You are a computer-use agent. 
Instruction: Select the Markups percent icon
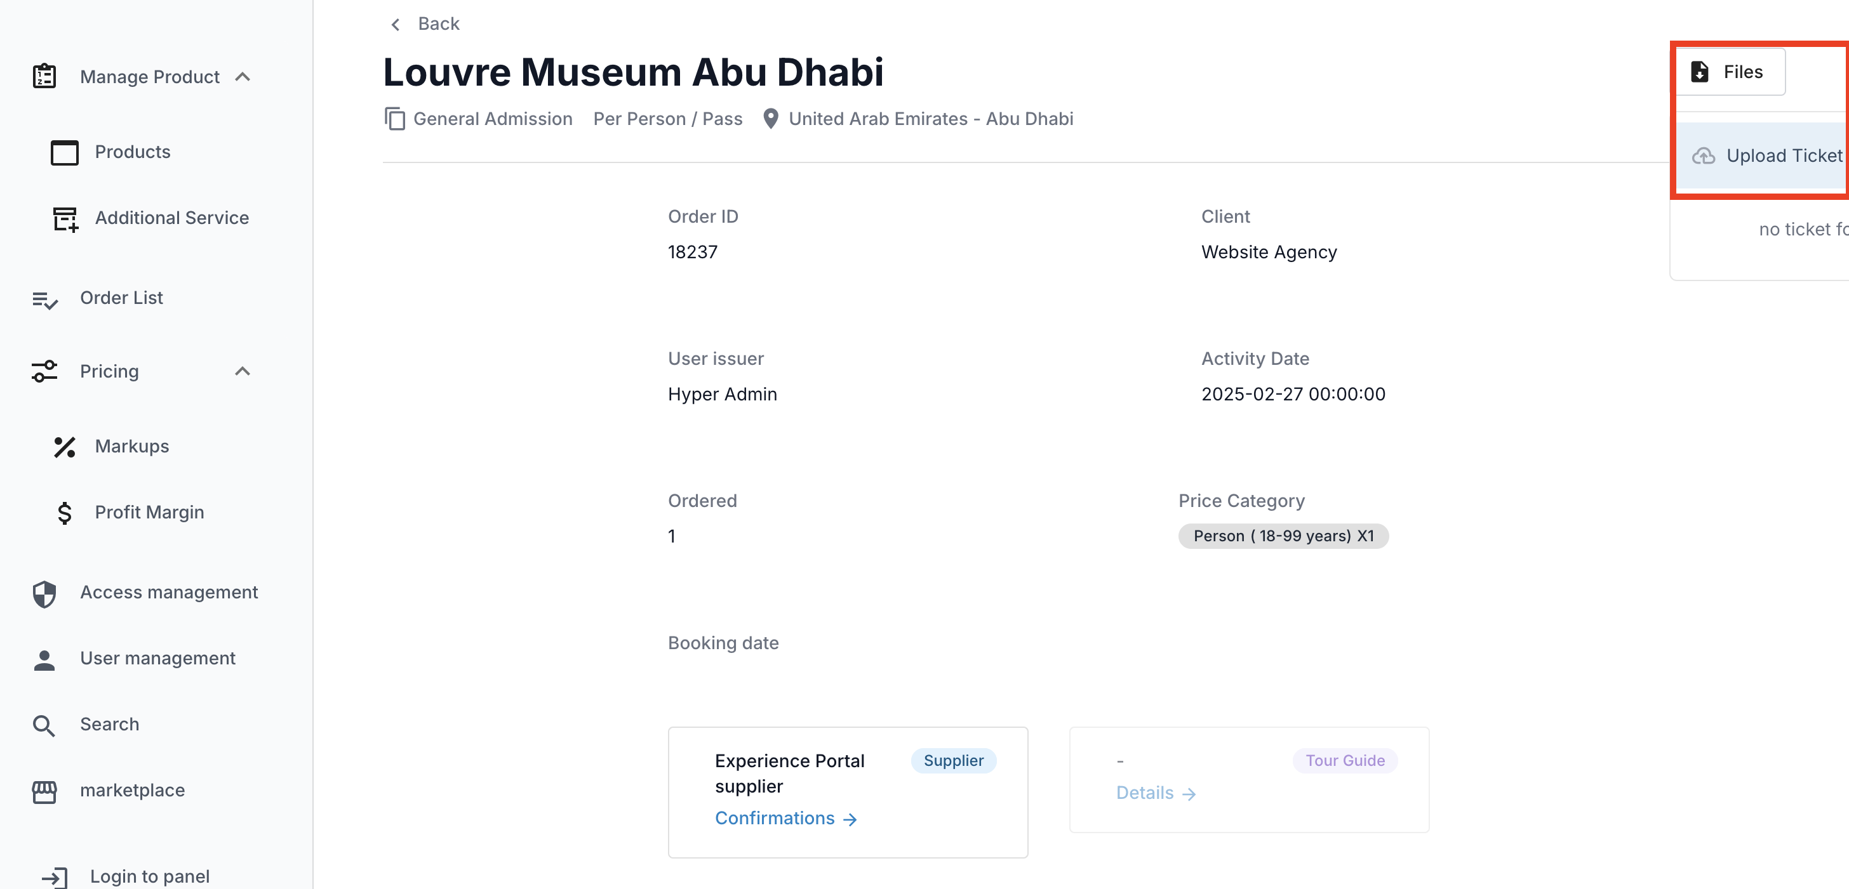[x=65, y=446]
